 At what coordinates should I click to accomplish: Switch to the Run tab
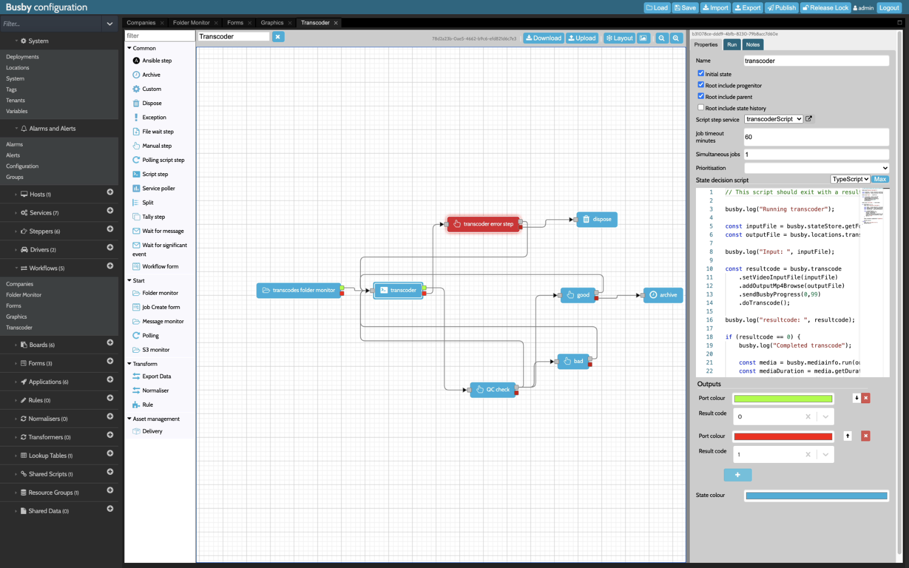pos(732,45)
